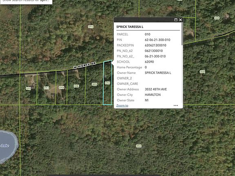Click the search results suggestion box
The image size is (235, 176).
pos(26,2)
